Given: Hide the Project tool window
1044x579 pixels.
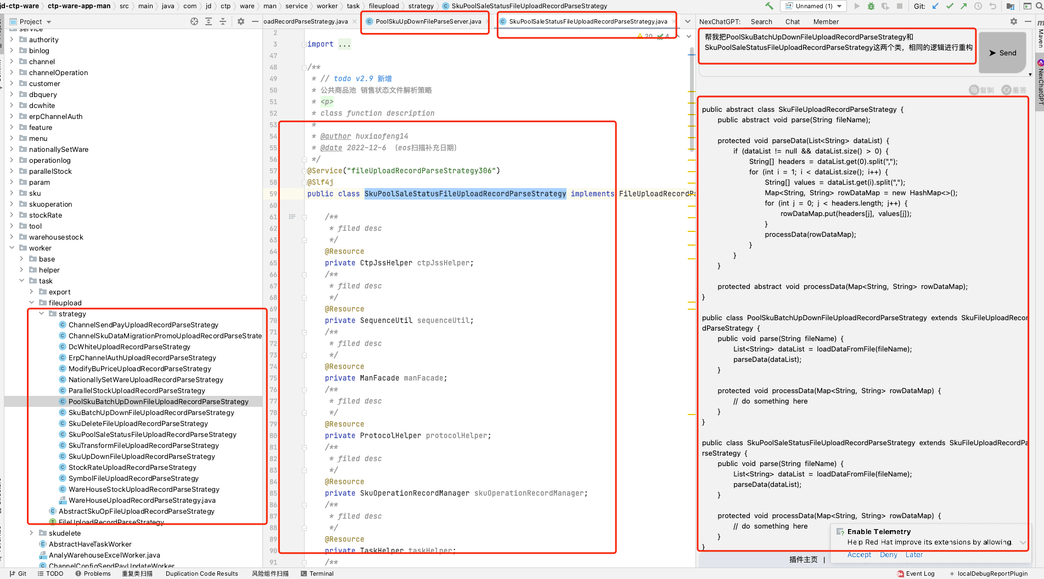Looking at the screenshot, I should click(255, 21).
